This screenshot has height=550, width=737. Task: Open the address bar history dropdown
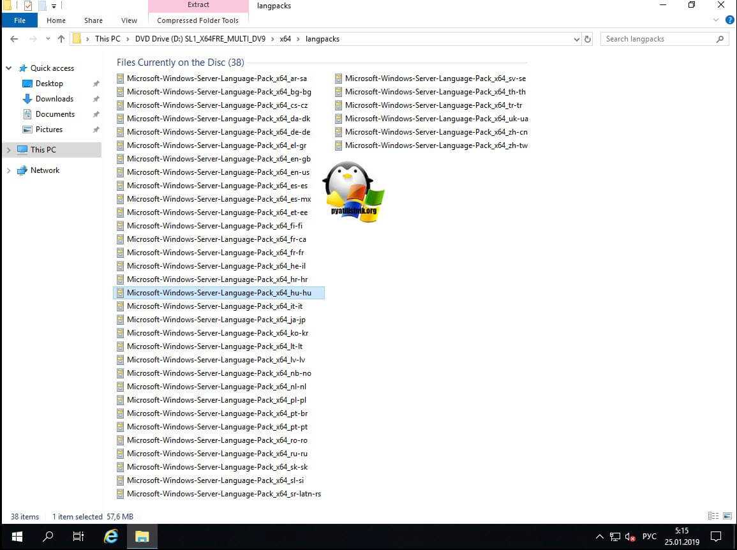(577, 39)
